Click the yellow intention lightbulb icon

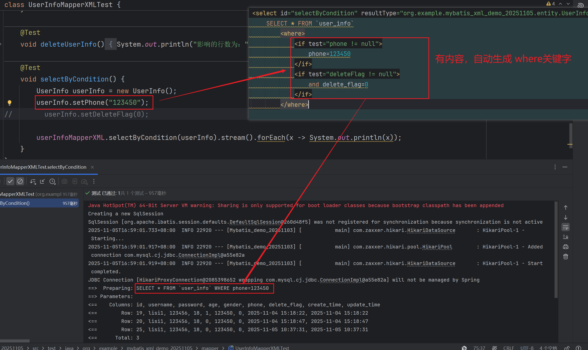[10, 103]
